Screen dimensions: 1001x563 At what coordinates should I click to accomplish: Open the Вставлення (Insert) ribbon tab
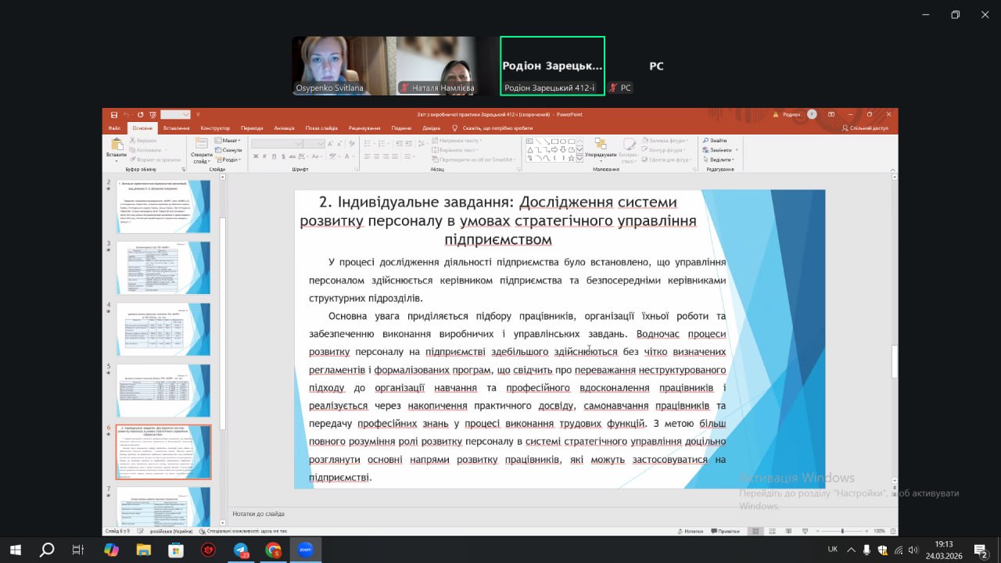coord(176,128)
